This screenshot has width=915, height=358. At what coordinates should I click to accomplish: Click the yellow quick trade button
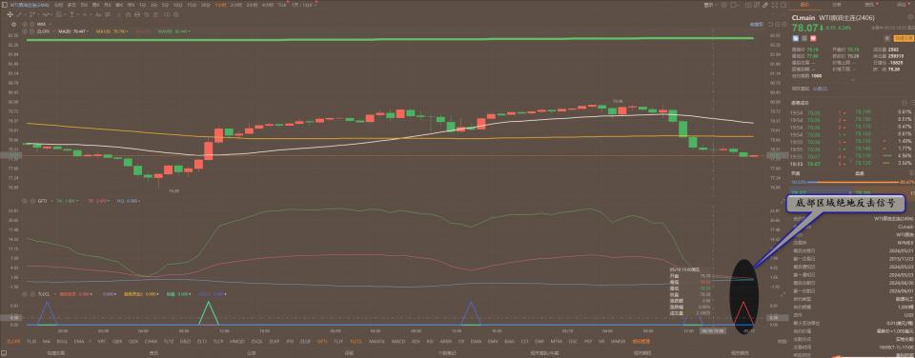[904, 38]
